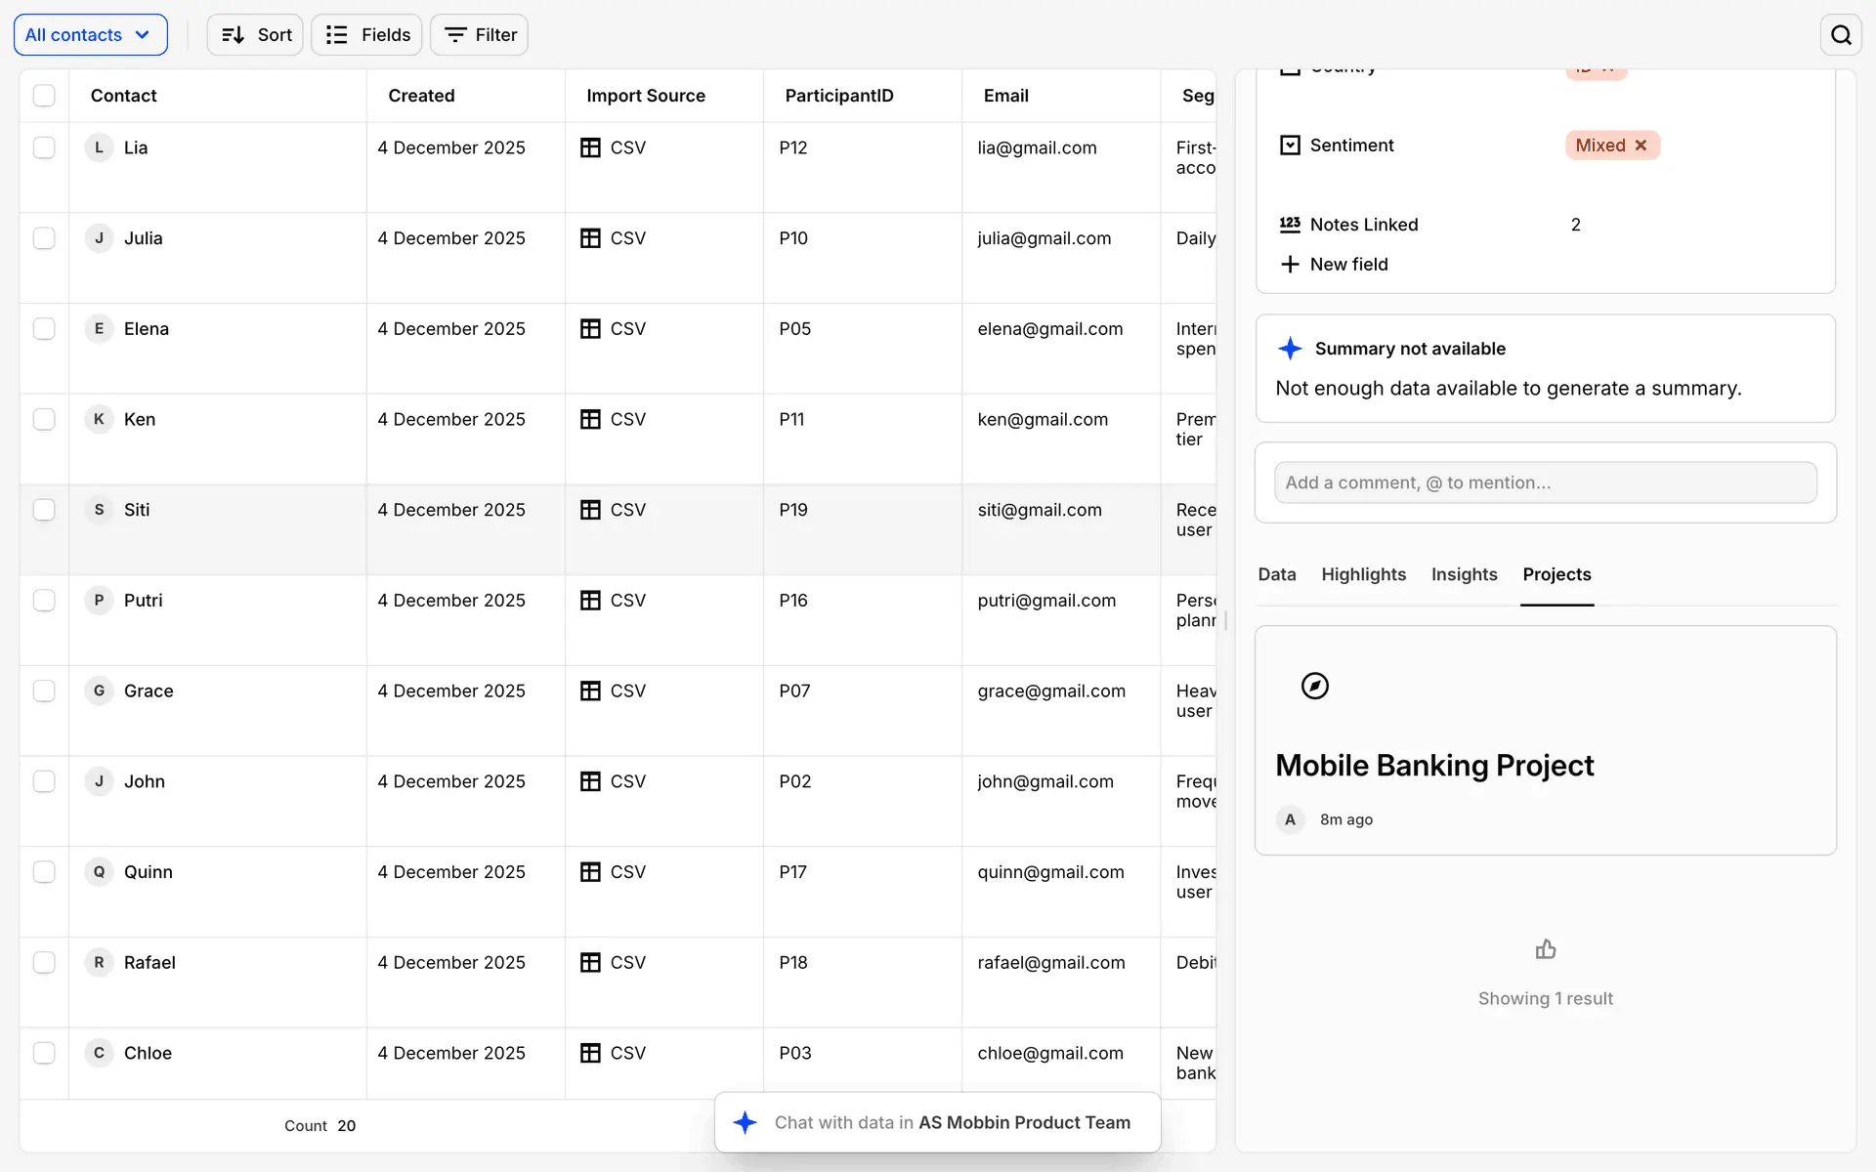Viewport: 1876px width, 1172px height.
Task: Click the X on the Mixed tag
Action: pos(1641,146)
